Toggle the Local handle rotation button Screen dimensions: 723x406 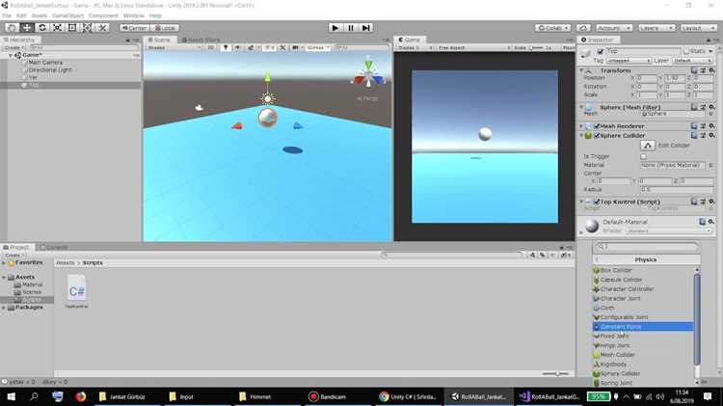(x=165, y=28)
